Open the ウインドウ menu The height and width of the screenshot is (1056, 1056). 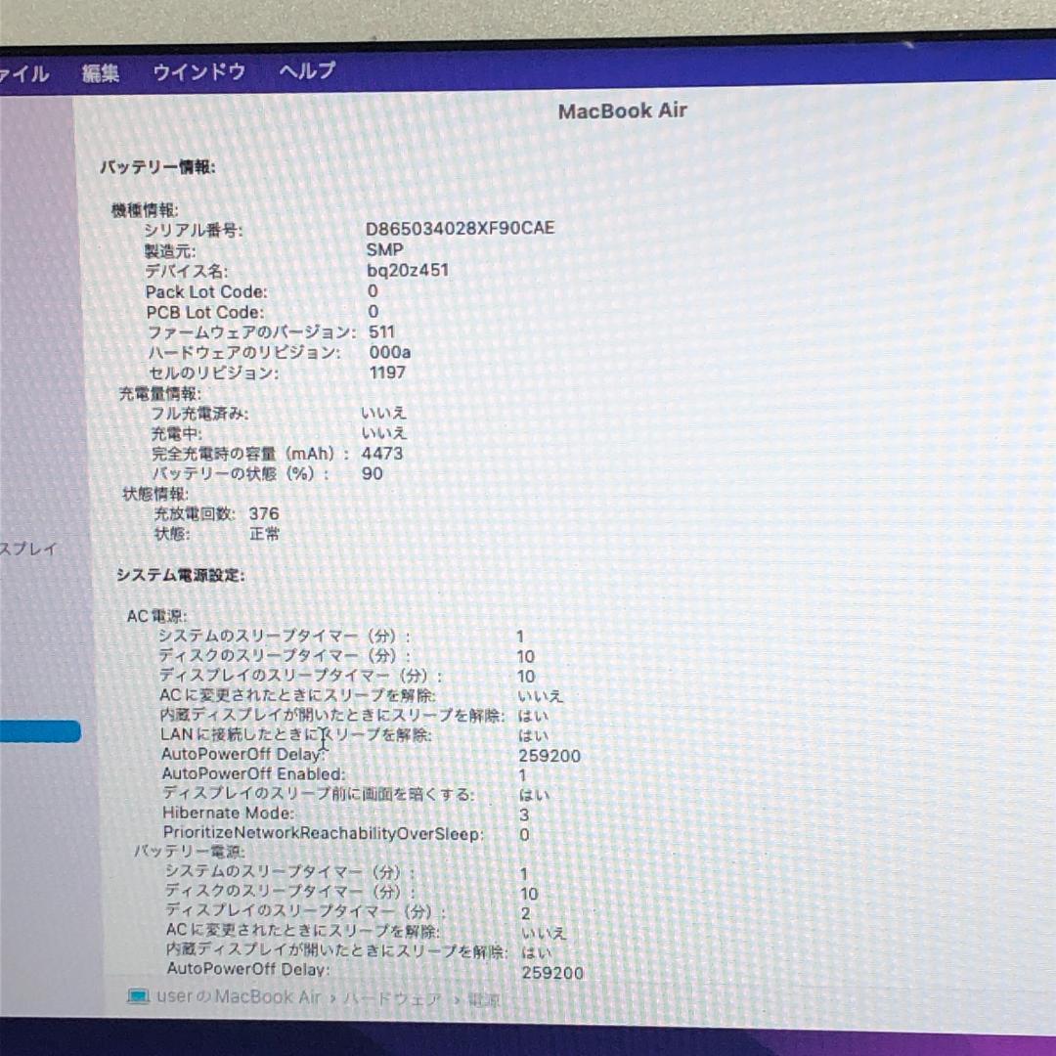click(x=199, y=71)
